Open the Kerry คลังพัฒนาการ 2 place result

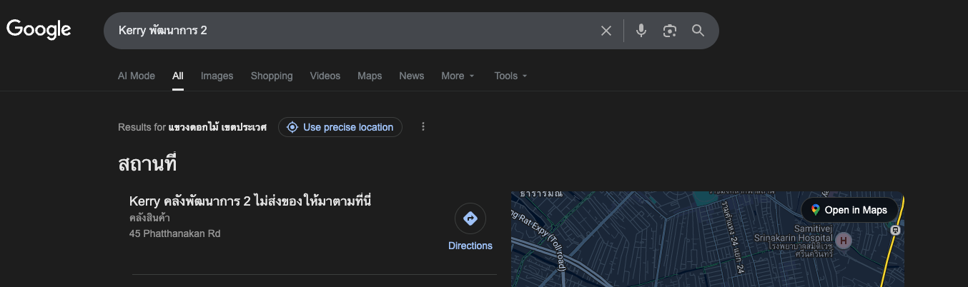(250, 201)
